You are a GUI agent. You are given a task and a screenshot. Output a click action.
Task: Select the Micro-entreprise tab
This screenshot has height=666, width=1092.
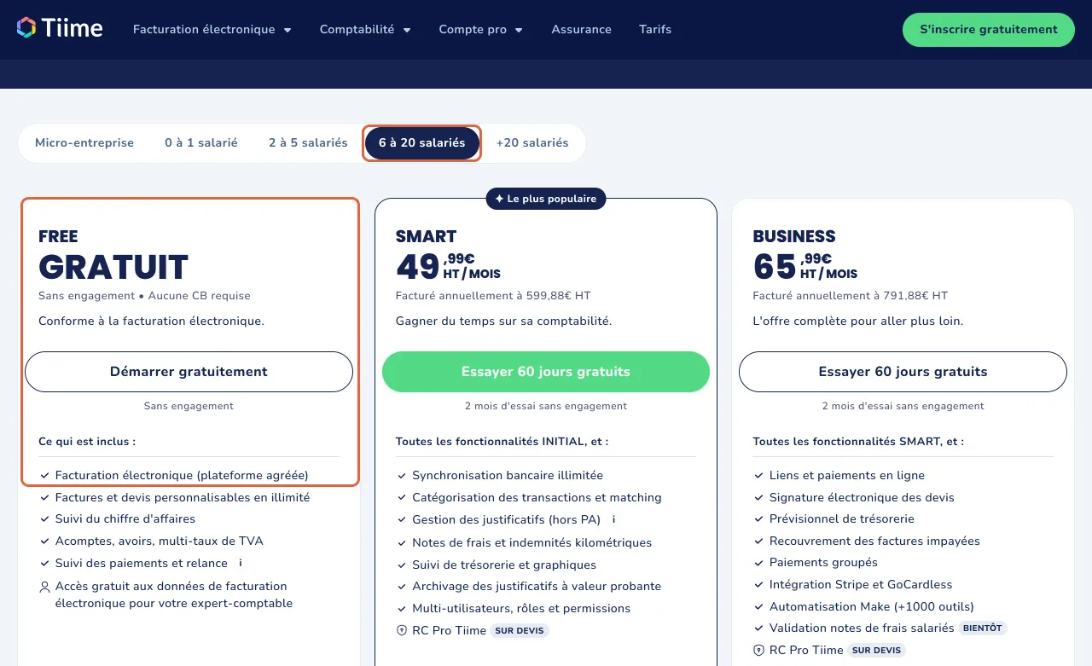pos(84,142)
